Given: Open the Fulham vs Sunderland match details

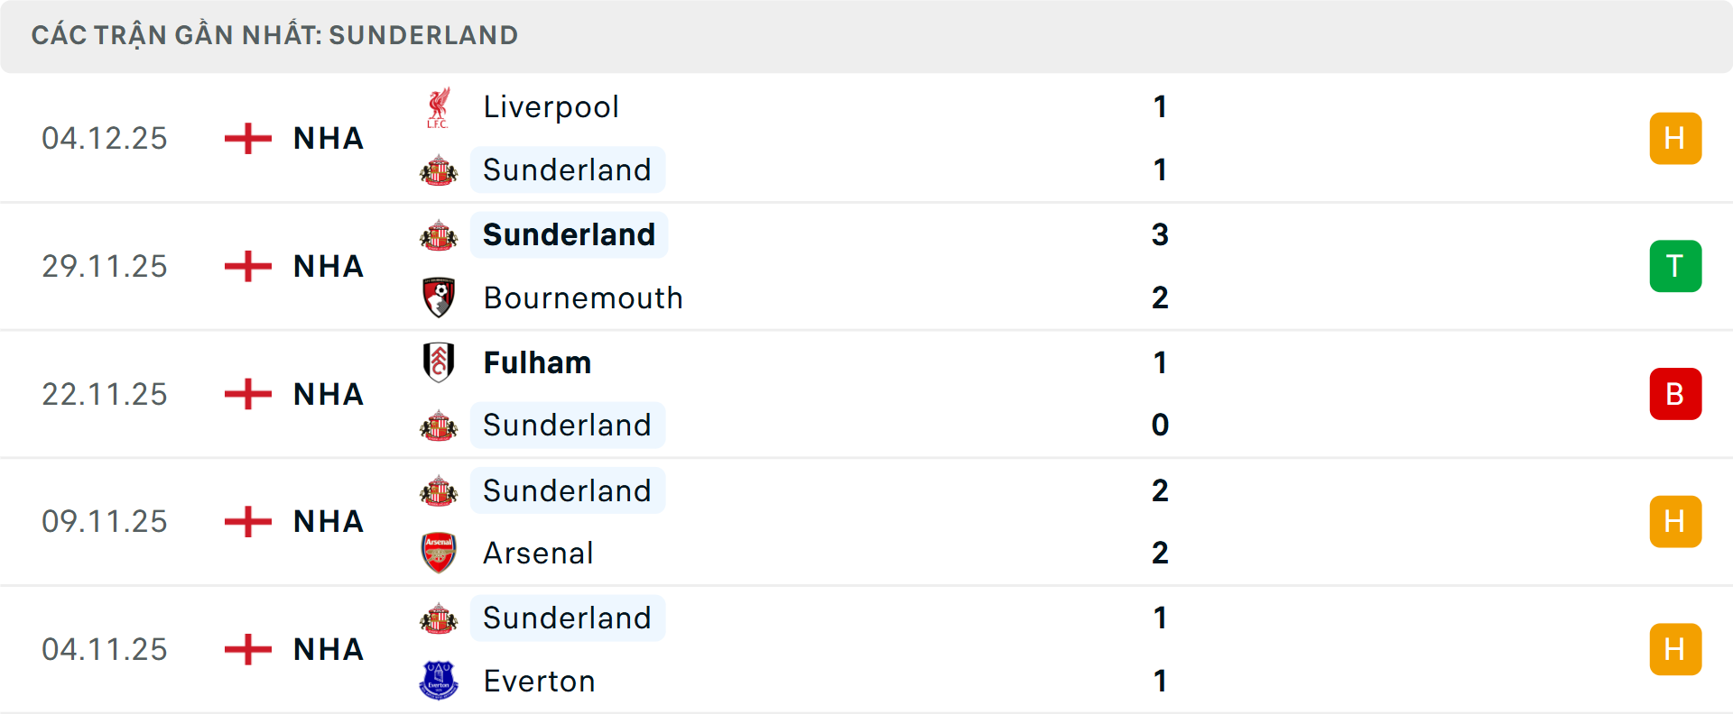Looking at the screenshot, I should coord(812,394).
